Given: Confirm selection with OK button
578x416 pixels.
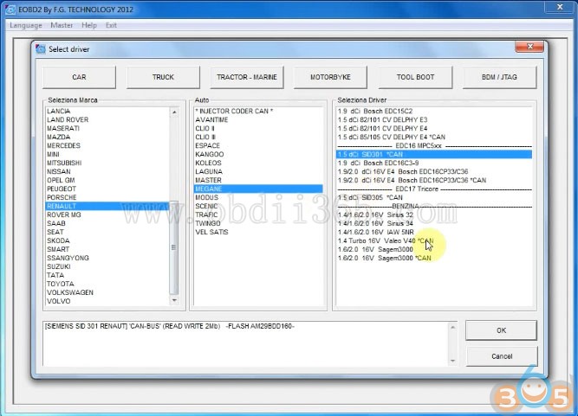Looking at the screenshot, I should click(502, 330).
